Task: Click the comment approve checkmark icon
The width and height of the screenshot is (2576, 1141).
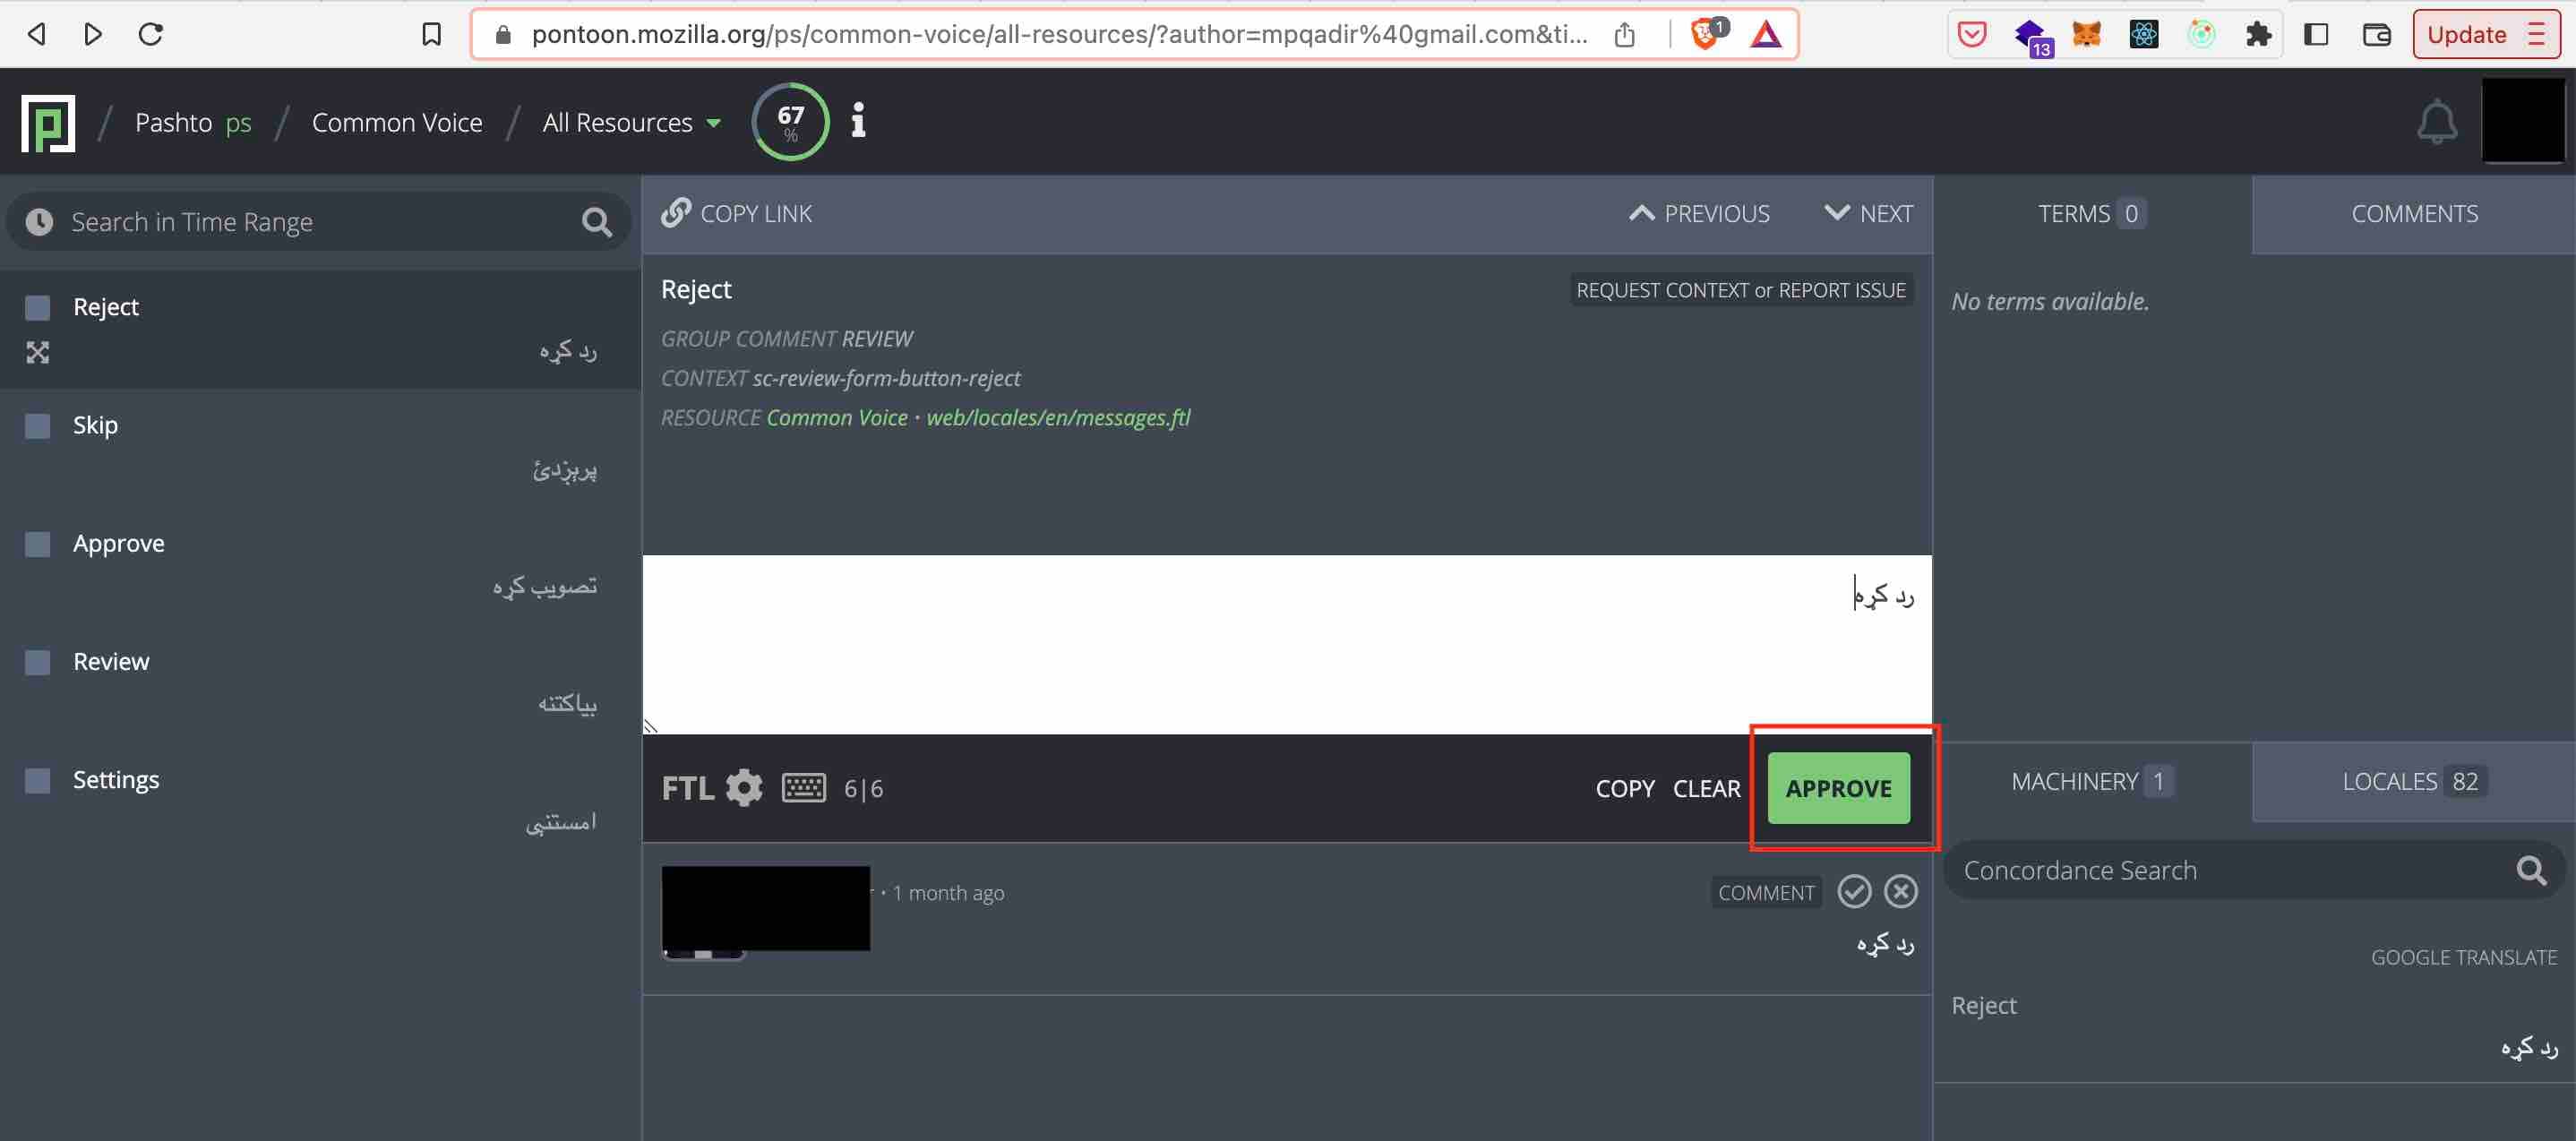Action: [1851, 891]
